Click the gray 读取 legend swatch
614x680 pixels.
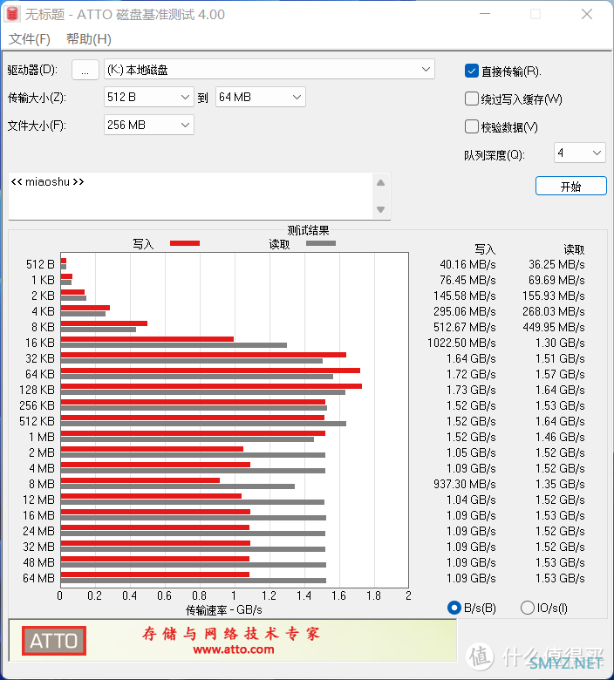321,243
